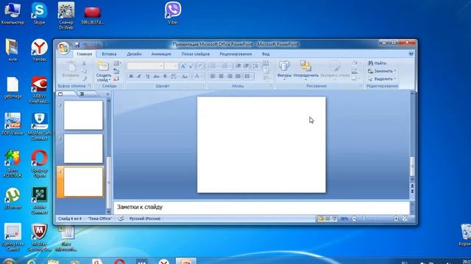
Task: Switch to the Показ слайдов tab
Action: 196,54
